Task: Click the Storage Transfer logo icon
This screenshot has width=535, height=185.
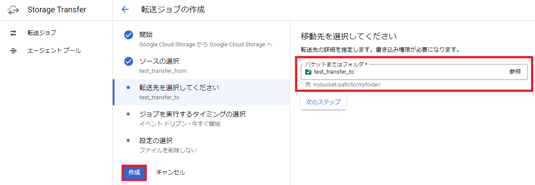Action: click(x=14, y=9)
